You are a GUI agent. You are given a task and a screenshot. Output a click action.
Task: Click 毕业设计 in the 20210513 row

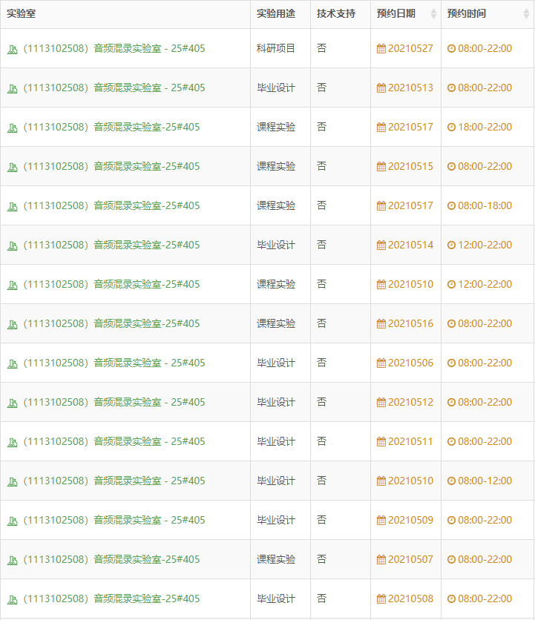pos(276,88)
